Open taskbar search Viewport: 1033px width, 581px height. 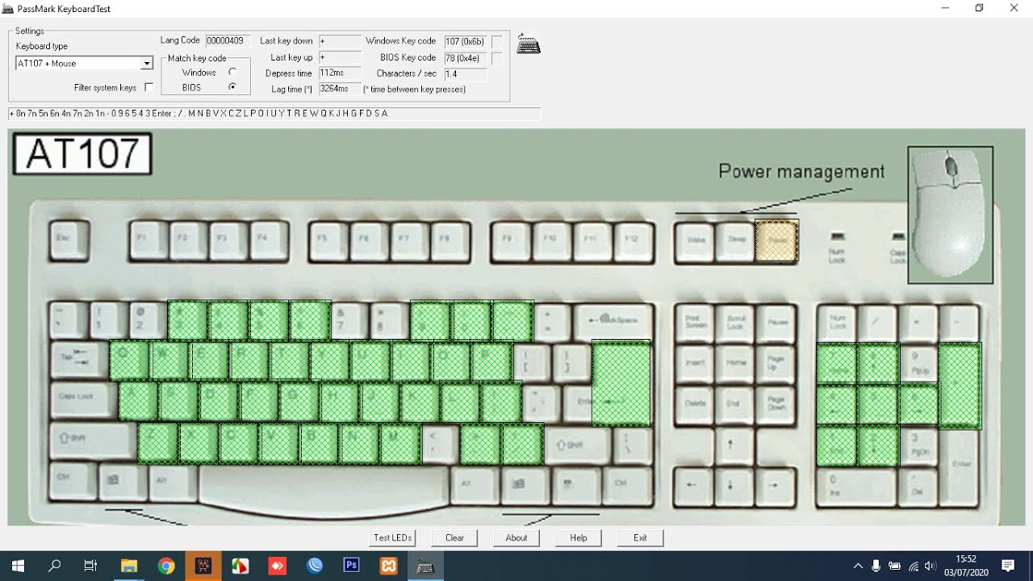point(54,566)
